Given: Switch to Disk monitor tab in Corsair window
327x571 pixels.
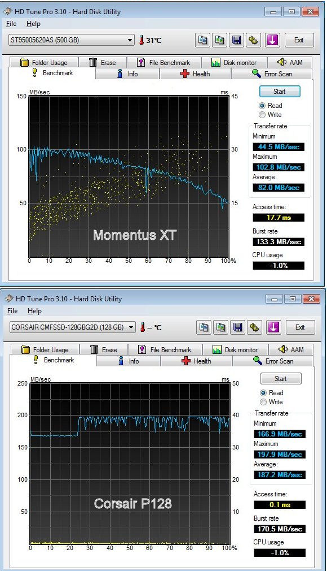Looking at the screenshot, I should [235, 349].
